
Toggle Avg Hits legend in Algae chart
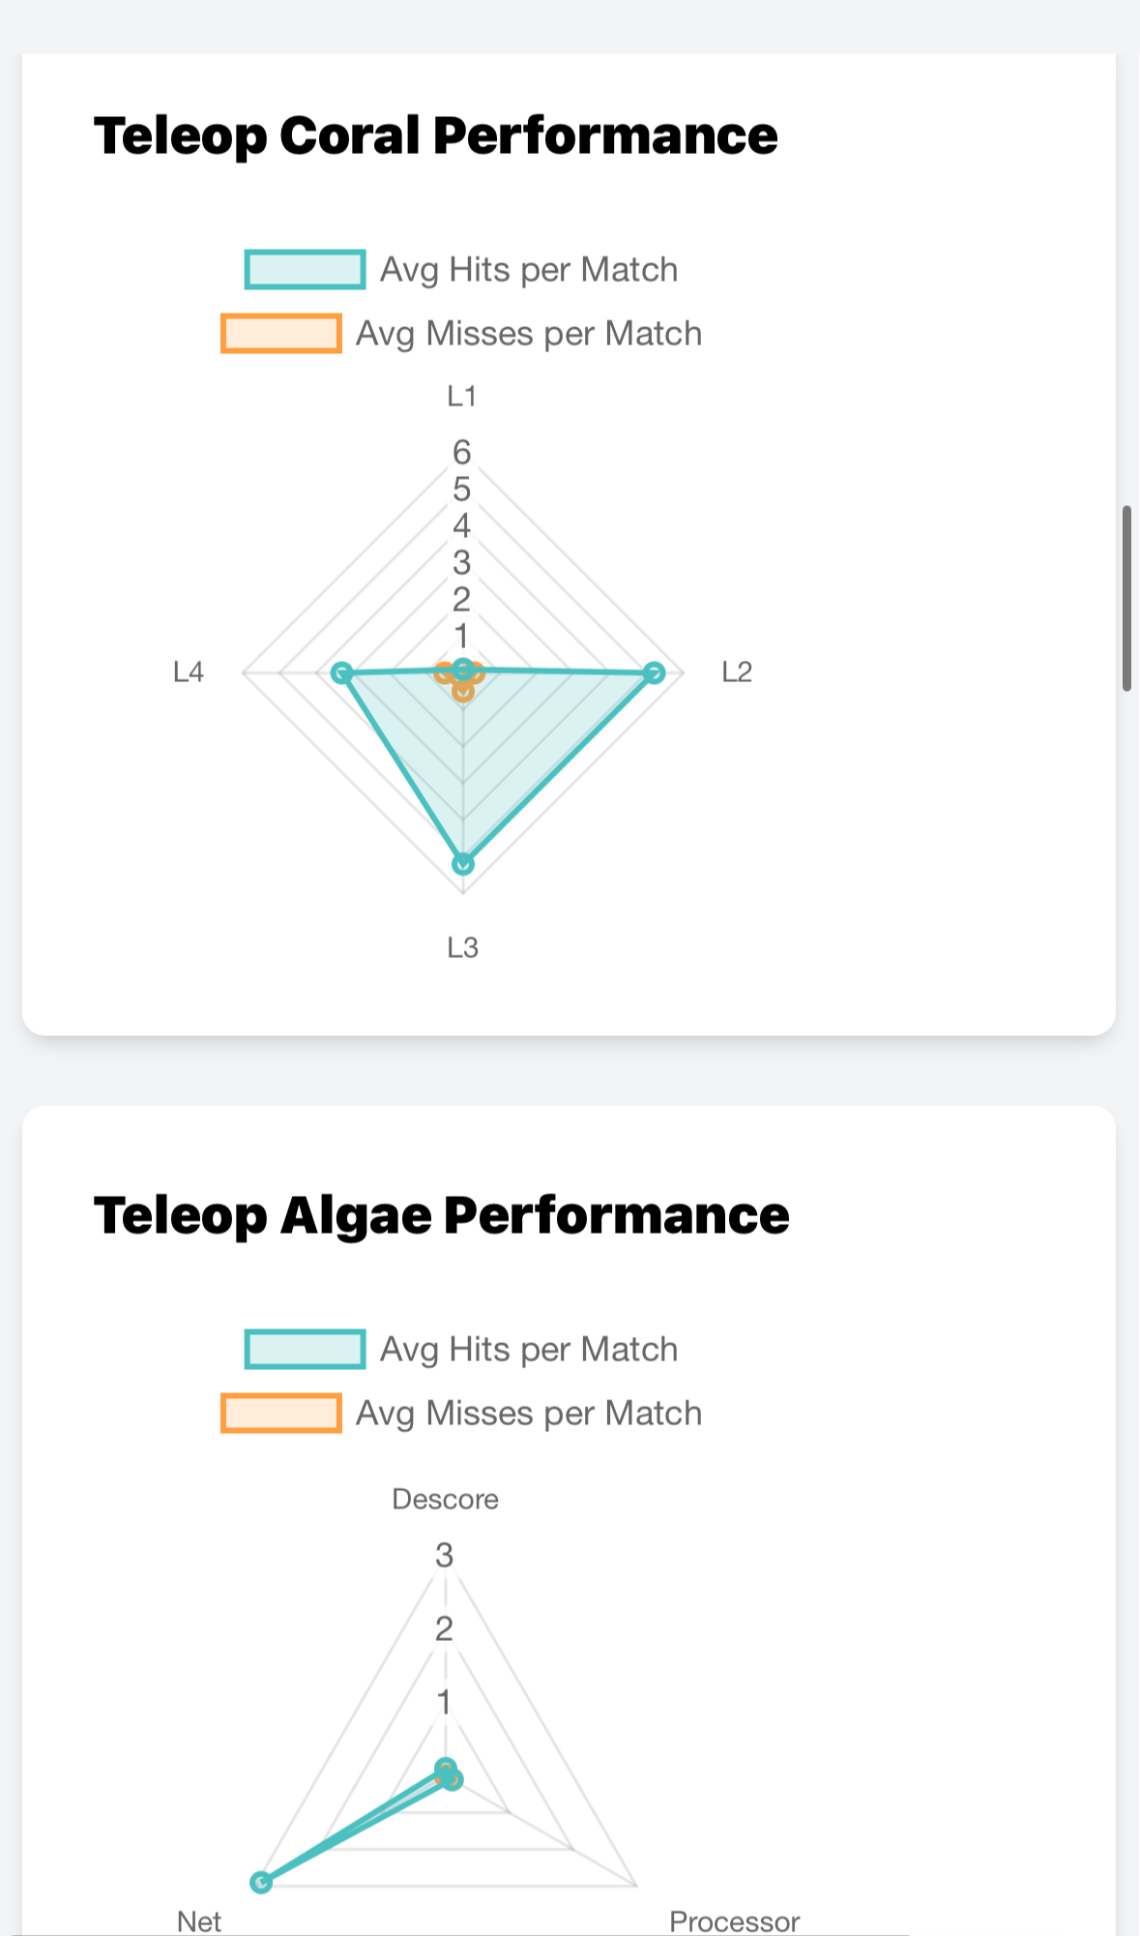point(462,1349)
